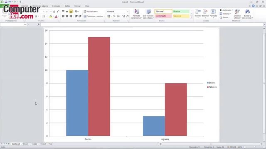Screen dimensions: 266x149
Task: Undo the last action
Action: [x=10, y=2]
